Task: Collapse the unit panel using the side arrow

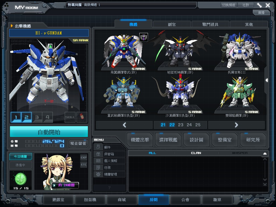Action: (x=267, y=80)
